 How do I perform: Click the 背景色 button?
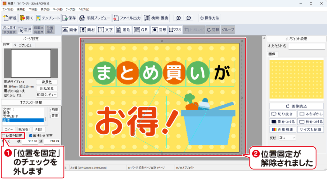point(47,82)
